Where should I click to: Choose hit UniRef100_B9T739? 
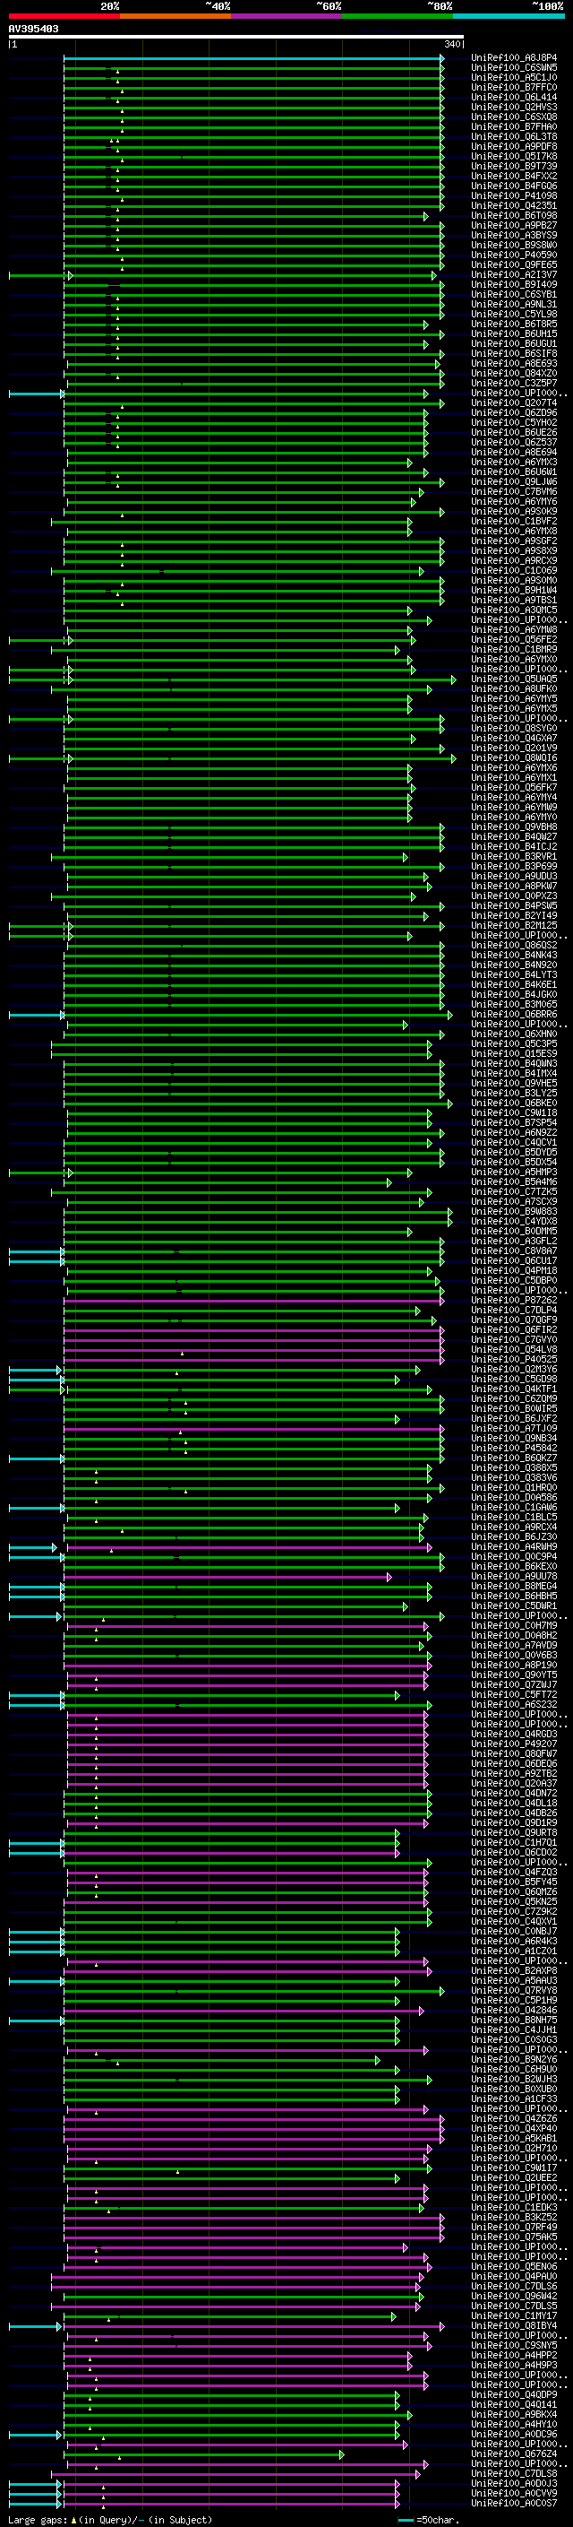coord(514,167)
